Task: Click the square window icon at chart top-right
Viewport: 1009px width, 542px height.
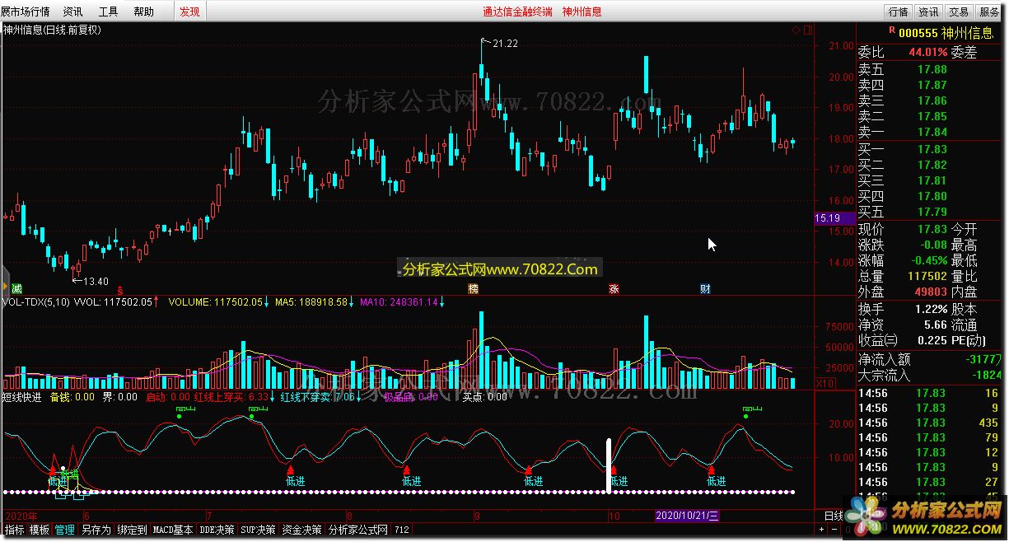Action: 807,30
